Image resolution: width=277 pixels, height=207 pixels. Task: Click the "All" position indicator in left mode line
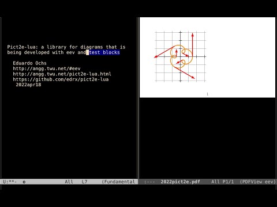[x=69, y=182]
